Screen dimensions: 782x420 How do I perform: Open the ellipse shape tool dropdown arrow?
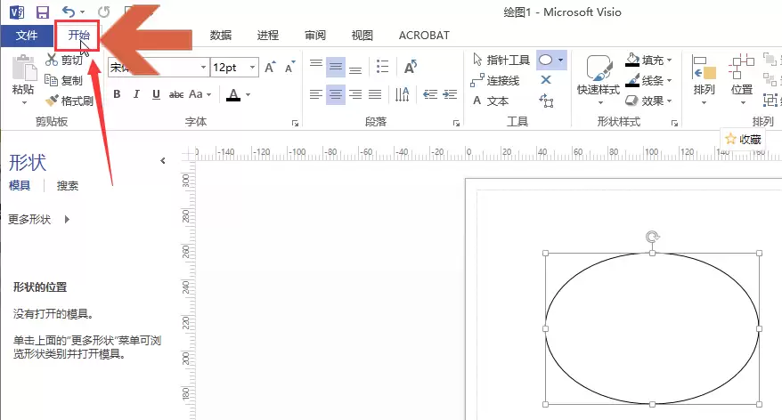(x=561, y=60)
